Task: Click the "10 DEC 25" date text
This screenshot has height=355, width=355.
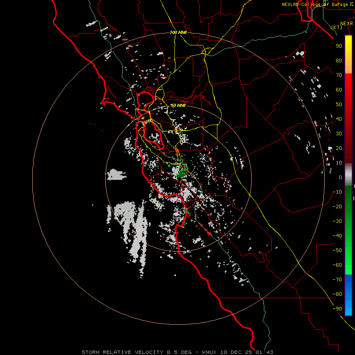Action: pos(237,352)
